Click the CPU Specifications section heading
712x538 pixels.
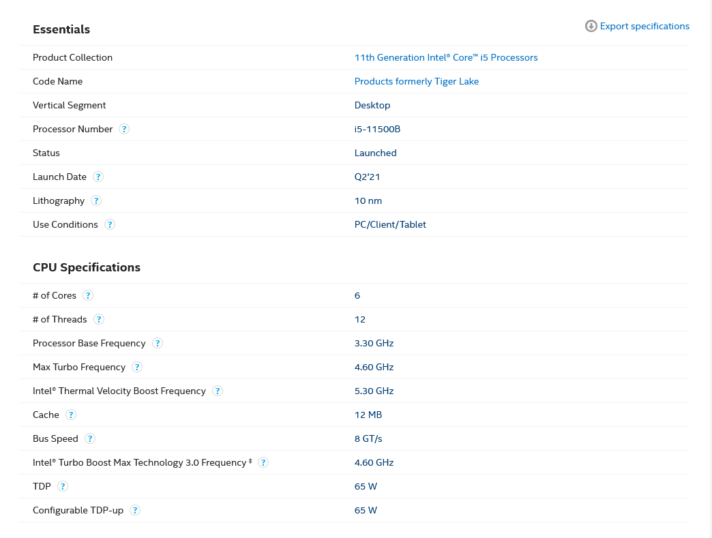[87, 267]
